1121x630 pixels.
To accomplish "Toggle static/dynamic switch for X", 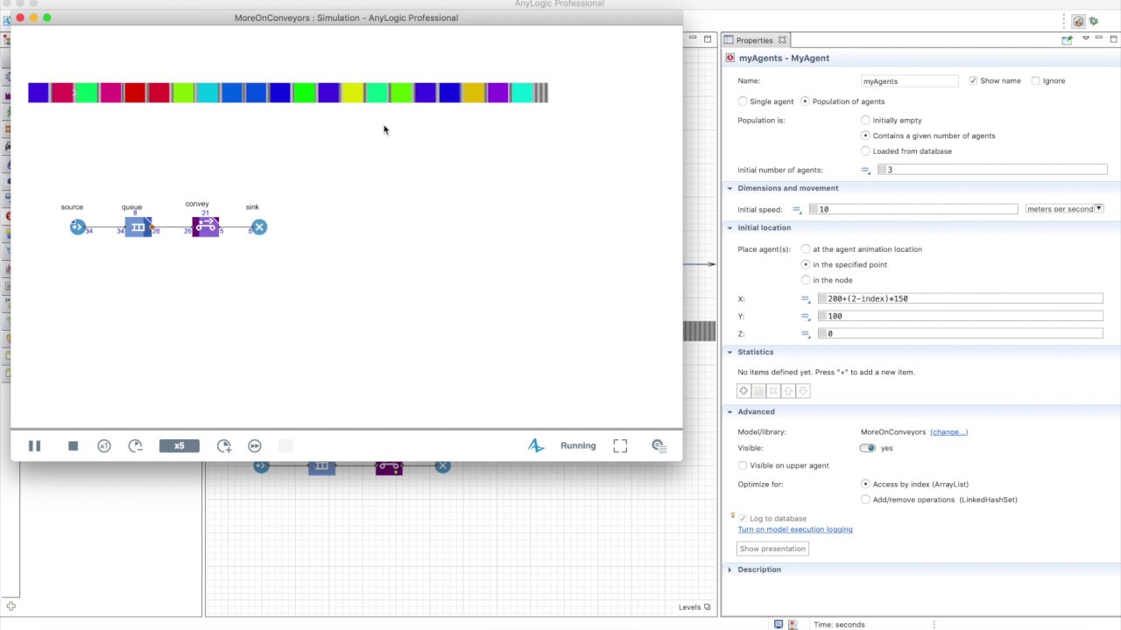I will pyautogui.click(x=806, y=298).
